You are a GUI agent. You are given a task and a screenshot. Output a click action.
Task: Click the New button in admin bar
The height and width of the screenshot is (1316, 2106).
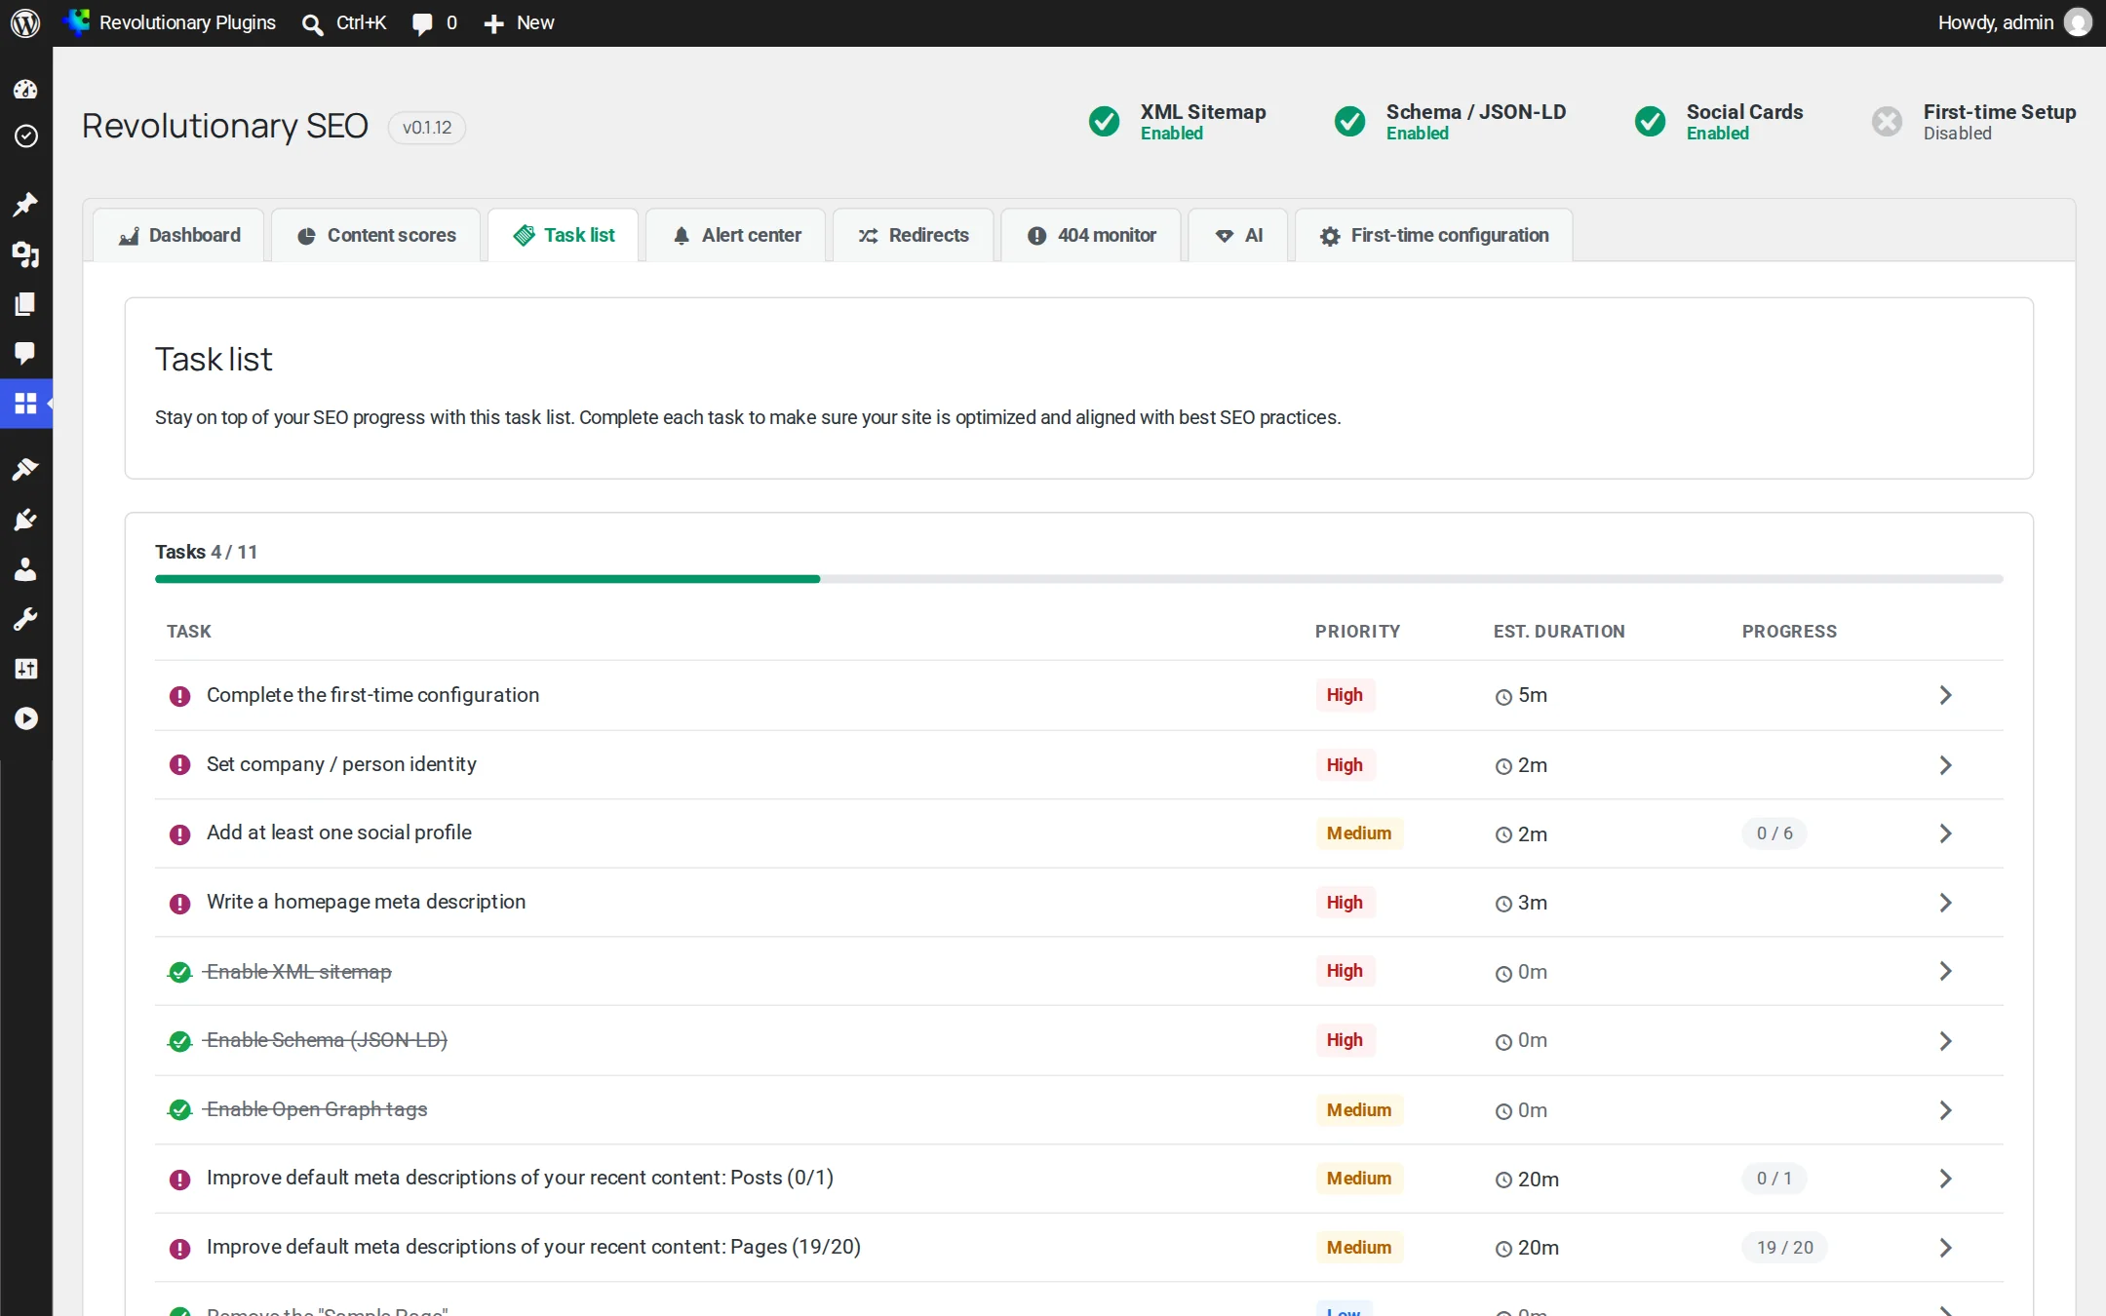[519, 22]
